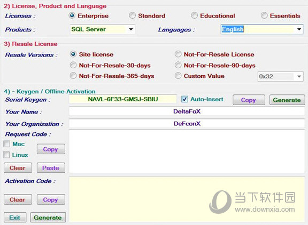Select Site license resale version
Image resolution: width=308 pixels, height=225 pixels.
pyautogui.click(x=73, y=54)
